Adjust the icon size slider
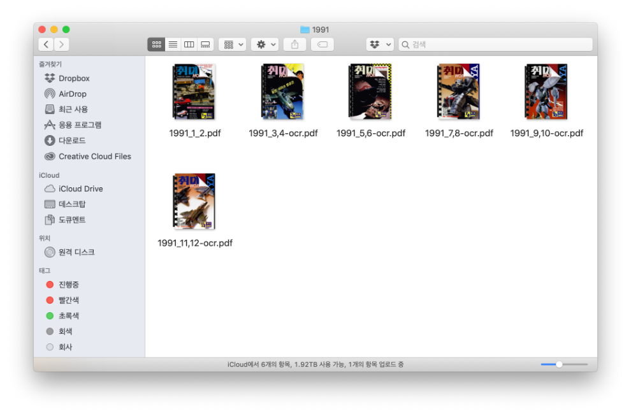This screenshot has height=416, width=631. [x=559, y=364]
